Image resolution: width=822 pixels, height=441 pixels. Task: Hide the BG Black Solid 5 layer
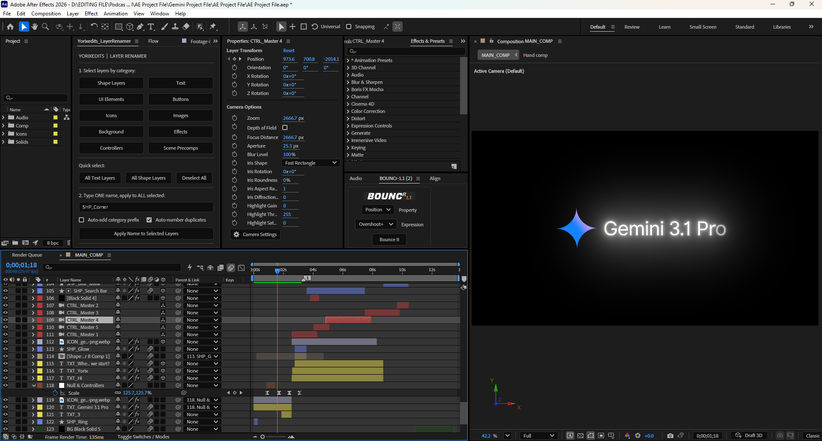[6, 429]
